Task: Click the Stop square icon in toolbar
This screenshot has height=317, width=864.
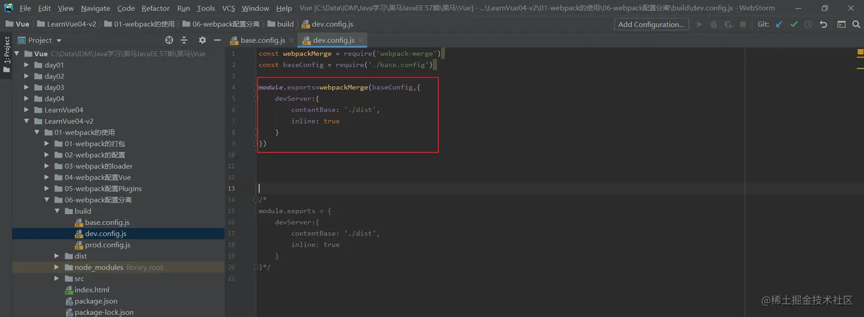Action: tap(743, 25)
